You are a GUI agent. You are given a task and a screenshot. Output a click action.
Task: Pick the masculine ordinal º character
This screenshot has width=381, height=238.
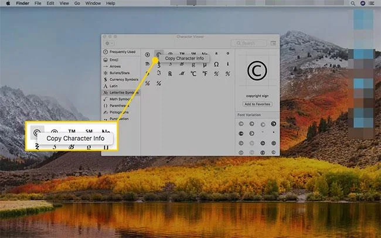(227, 53)
